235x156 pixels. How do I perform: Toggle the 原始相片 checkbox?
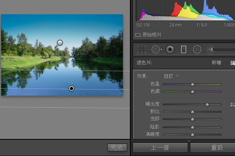138,35
